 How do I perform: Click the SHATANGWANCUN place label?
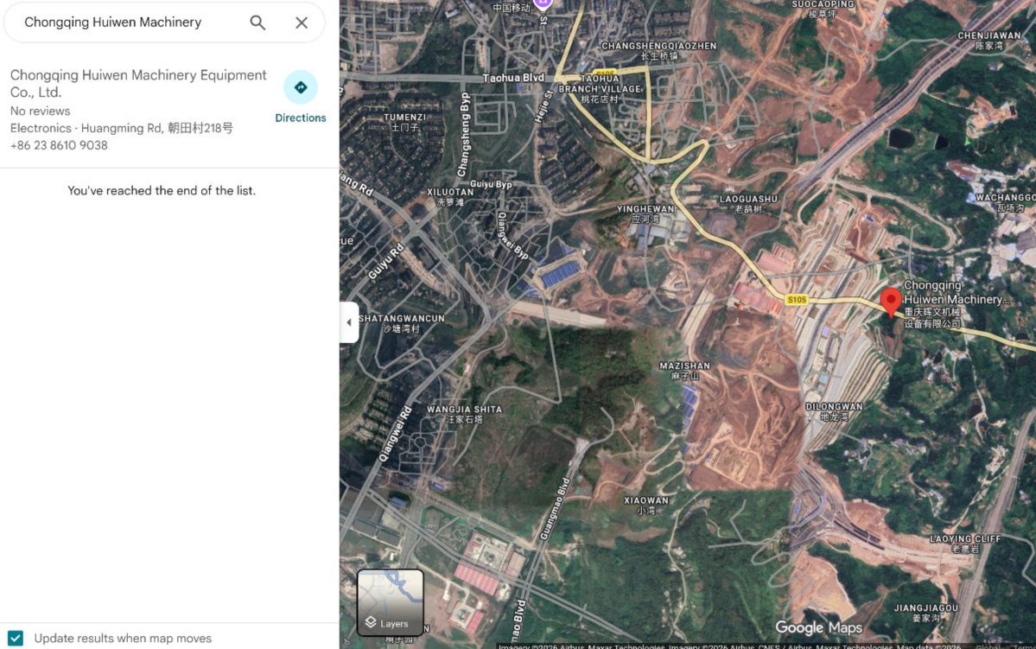[402, 323]
